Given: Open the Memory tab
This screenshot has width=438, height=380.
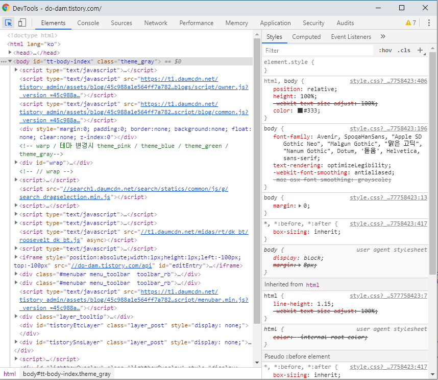Looking at the screenshot, I should (236, 23).
